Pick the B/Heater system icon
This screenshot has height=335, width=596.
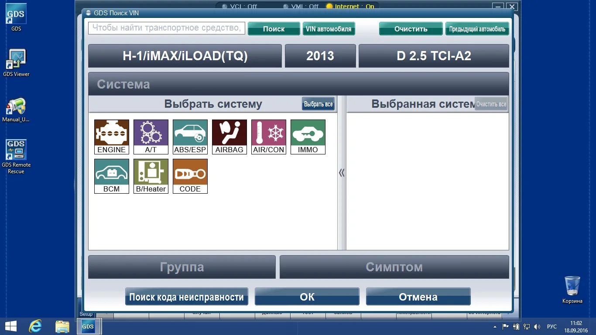click(x=151, y=176)
